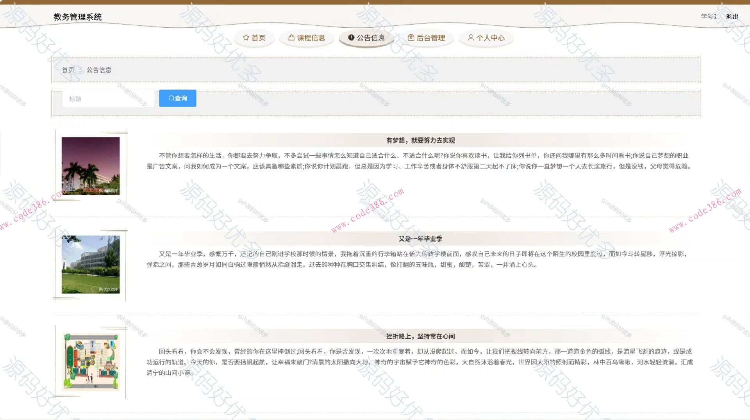
Task: Click the bag icon beside 课程信息
Action: 291,37
